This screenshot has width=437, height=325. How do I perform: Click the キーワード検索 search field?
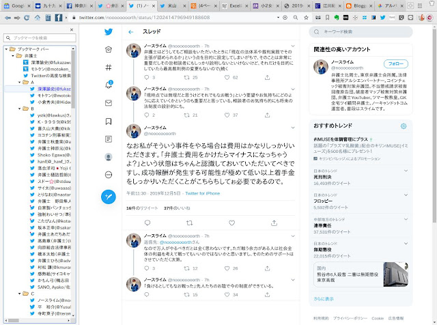point(361,32)
